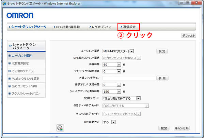Select その他のデバイス in the sidebar
The image size is (205, 138).
pyautogui.click(x=22, y=71)
